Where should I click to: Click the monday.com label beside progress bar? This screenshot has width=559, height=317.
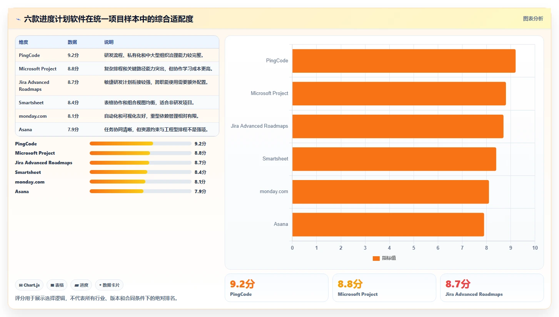coord(30,182)
